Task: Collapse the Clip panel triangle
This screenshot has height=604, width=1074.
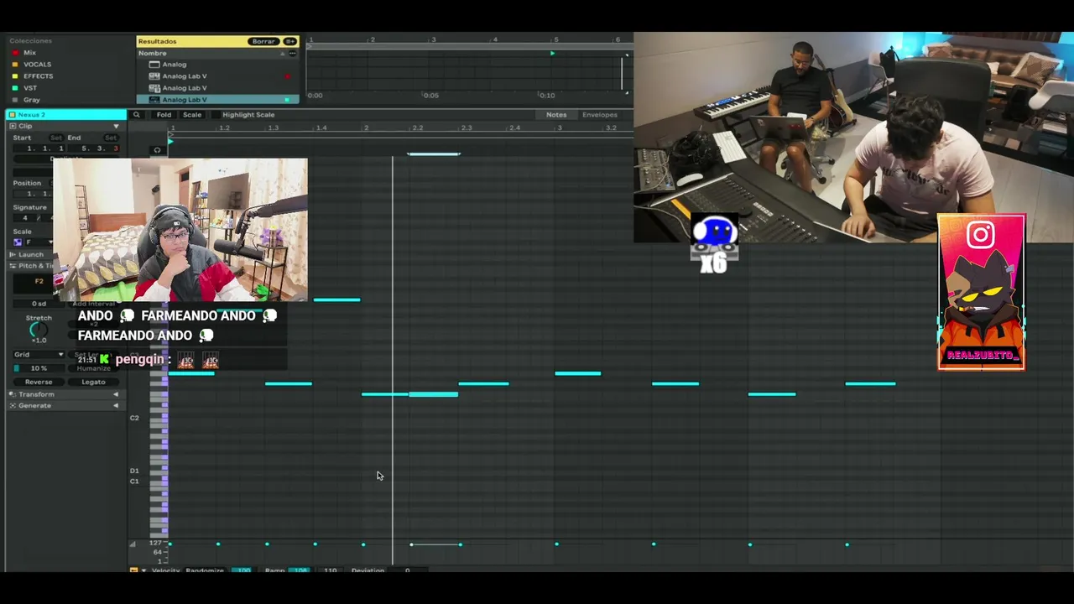Action: [x=116, y=126]
